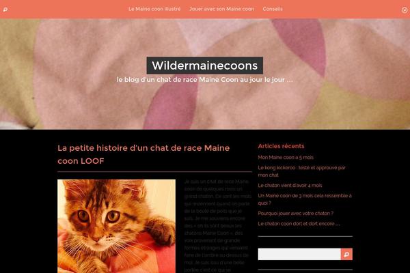Click the kitten photo thumbnail

coord(116,226)
